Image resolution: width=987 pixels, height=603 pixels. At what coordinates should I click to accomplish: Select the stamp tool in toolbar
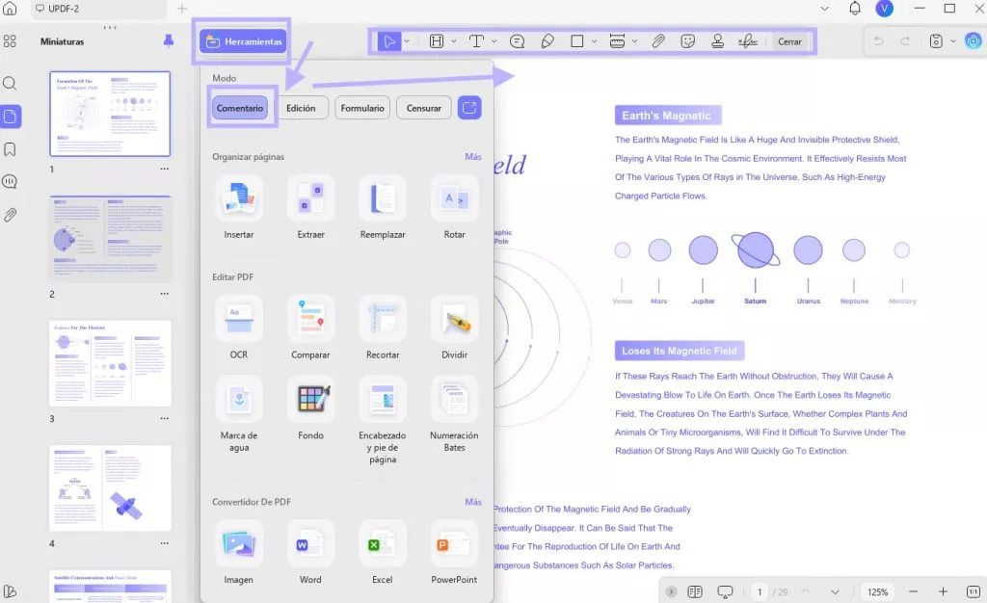(x=717, y=41)
